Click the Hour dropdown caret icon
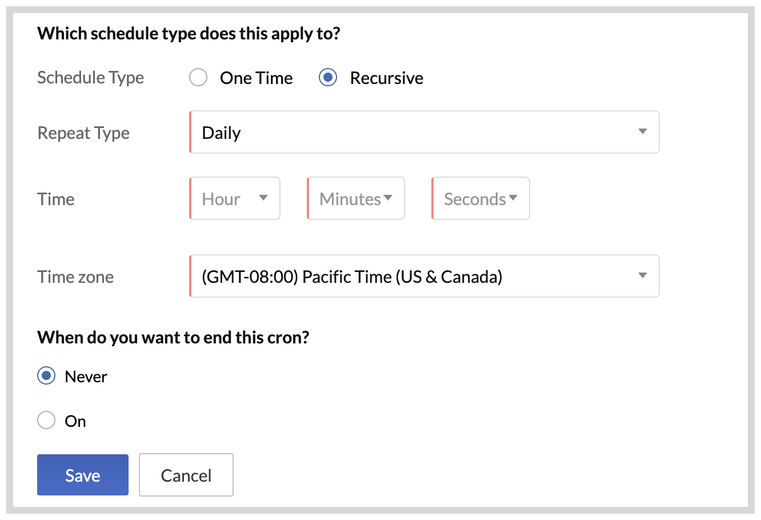761x520 pixels. (263, 198)
